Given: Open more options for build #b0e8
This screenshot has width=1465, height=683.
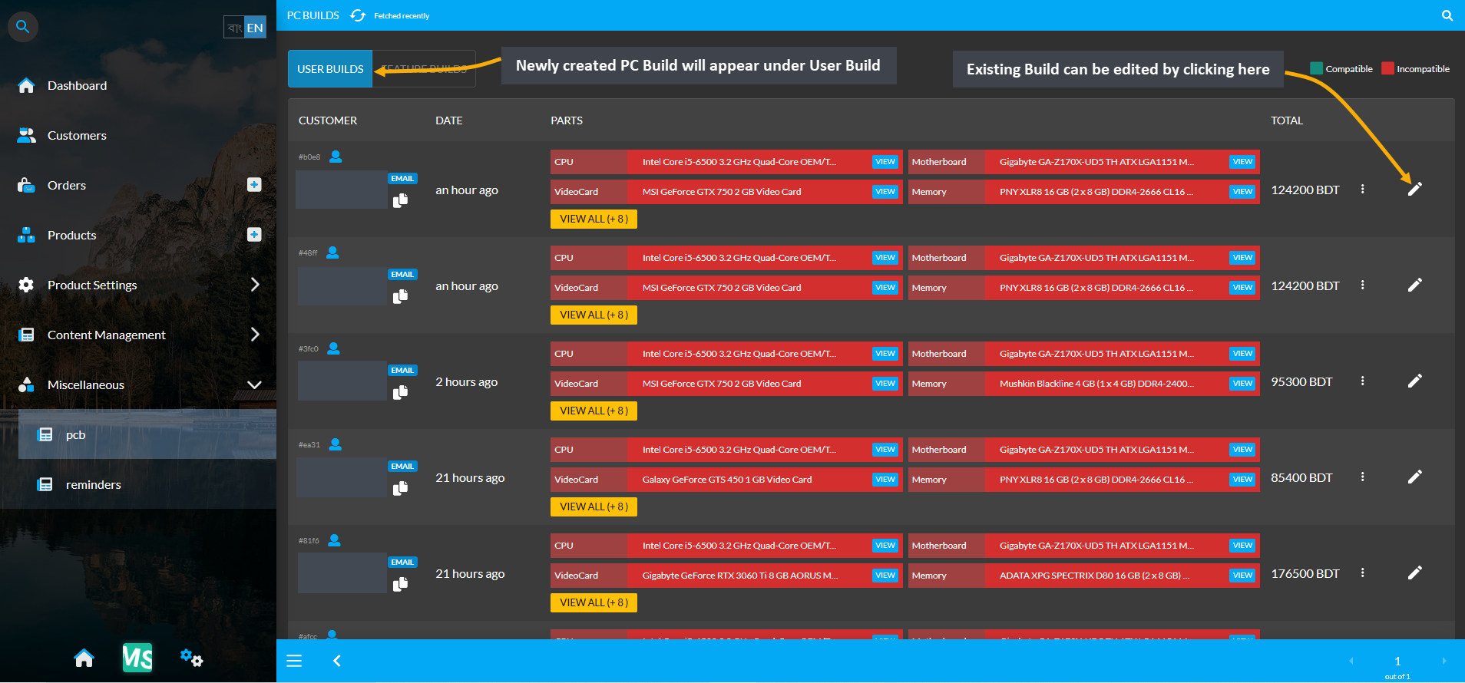Looking at the screenshot, I should click(1363, 189).
